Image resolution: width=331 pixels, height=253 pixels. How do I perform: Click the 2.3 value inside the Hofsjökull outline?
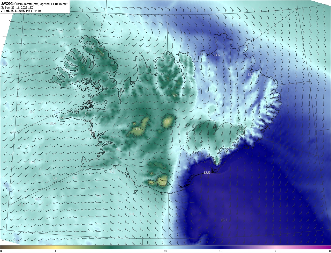[167, 122]
